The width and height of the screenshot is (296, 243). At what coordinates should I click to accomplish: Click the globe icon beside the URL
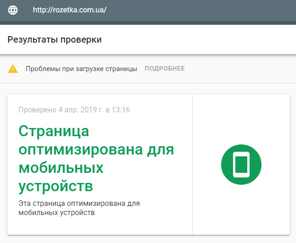click(x=13, y=10)
